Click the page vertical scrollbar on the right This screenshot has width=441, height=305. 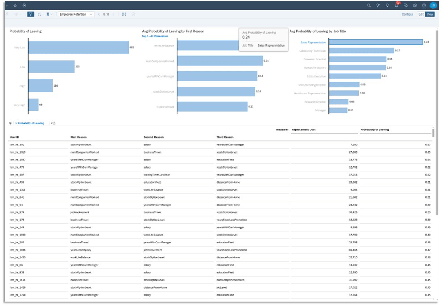pyautogui.click(x=437, y=122)
